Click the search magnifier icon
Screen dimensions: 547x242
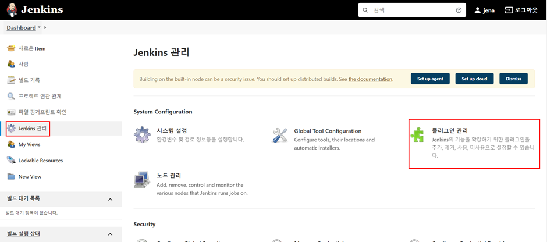[365, 10]
